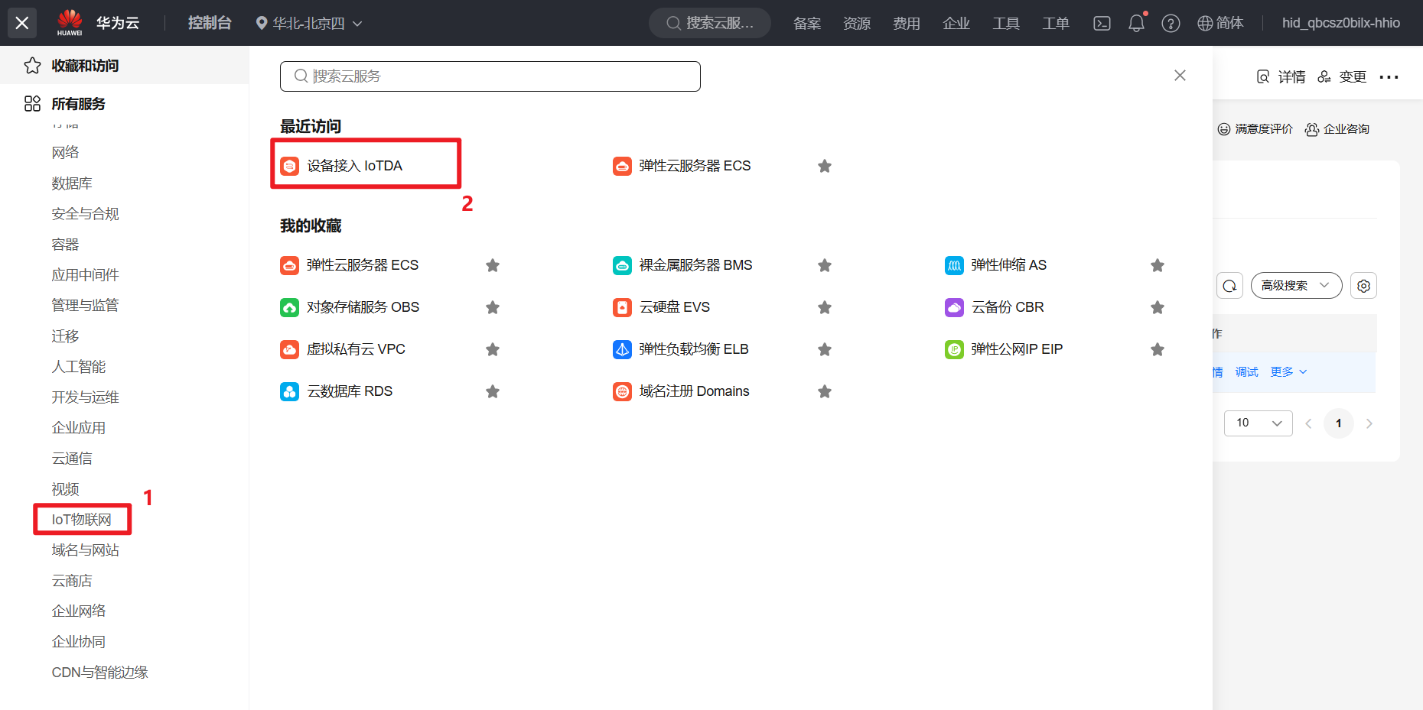Select 域名与网站 category

[x=86, y=550]
